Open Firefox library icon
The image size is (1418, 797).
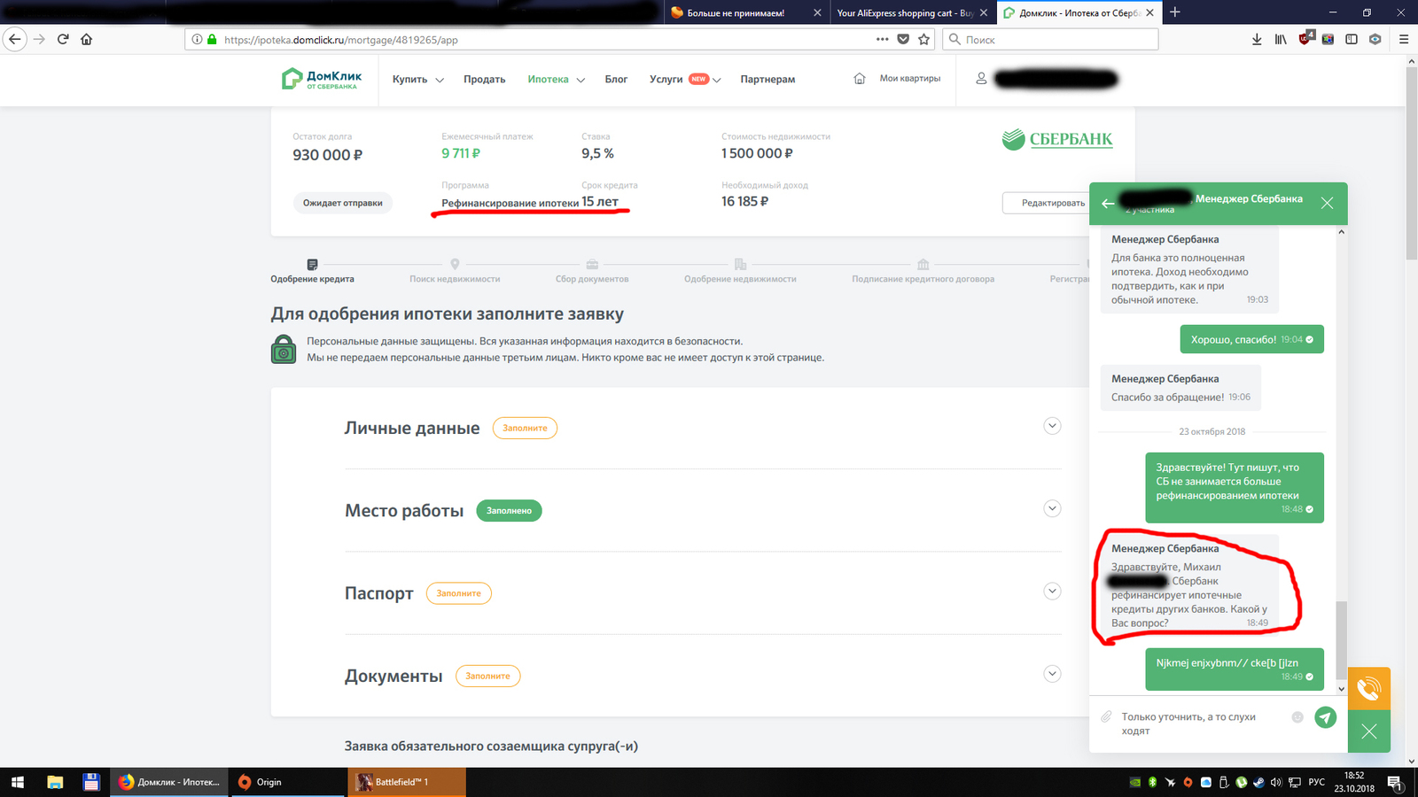click(x=1281, y=39)
